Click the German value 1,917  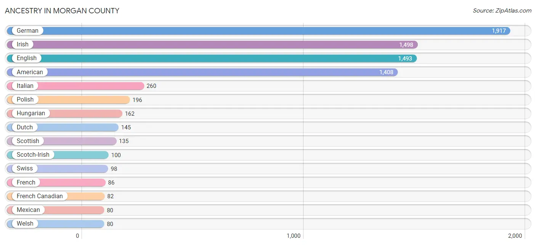click(499, 31)
